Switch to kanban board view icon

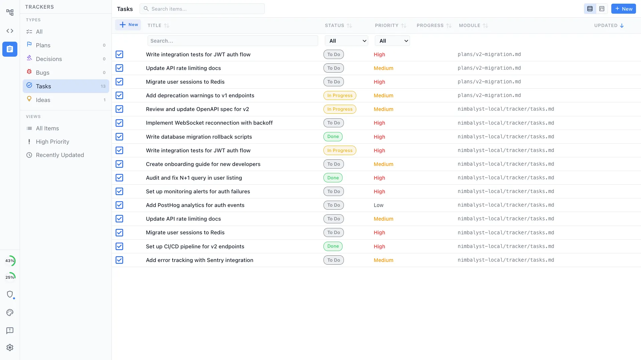pyautogui.click(x=602, y=9)
